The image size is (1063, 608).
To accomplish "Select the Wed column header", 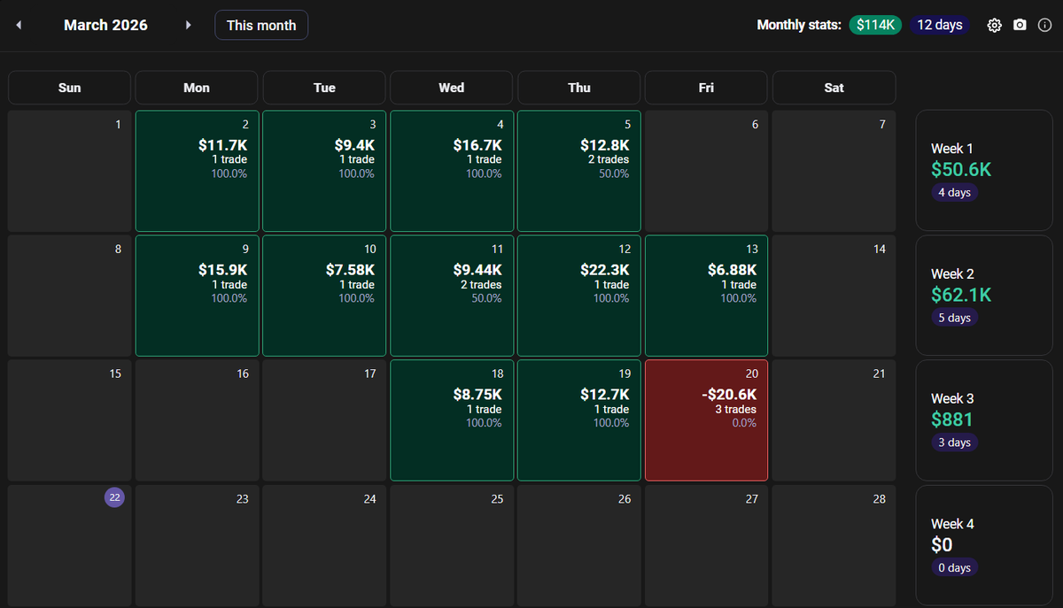I will pyautogui.click(x=452, y=88).
